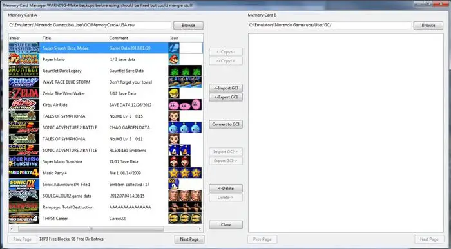Viewport: 451px width, 249px height.
Task: Select the Gauntlet Dark Legacy banner
Action: [x=24, y=71]
